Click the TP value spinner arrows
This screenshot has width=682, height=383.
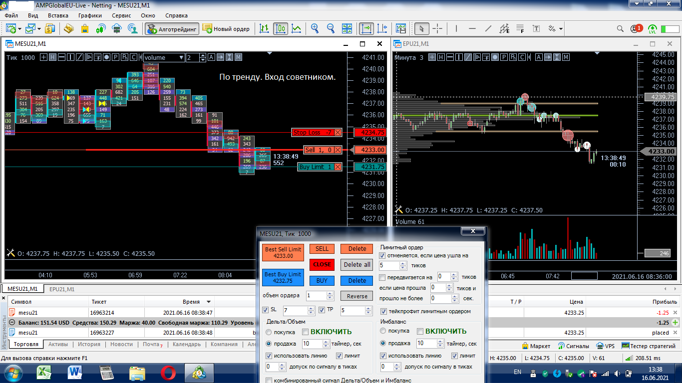(368, 311)
